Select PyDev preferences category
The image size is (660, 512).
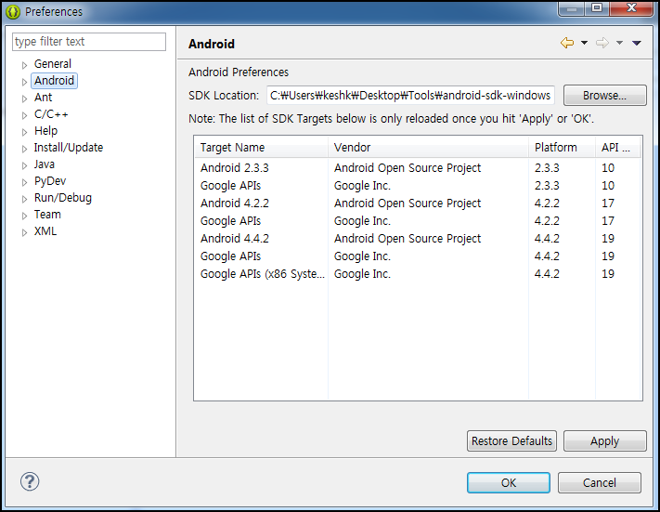(50, 181)
